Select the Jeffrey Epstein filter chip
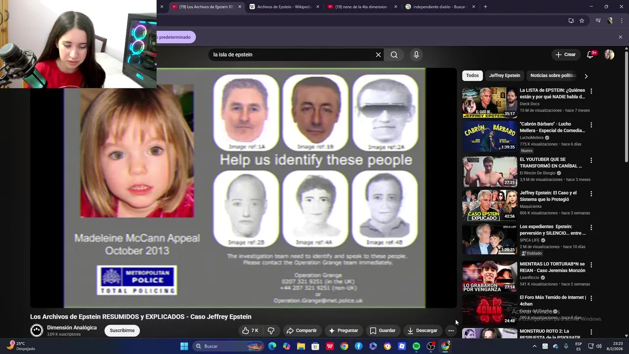 point(504,76)
